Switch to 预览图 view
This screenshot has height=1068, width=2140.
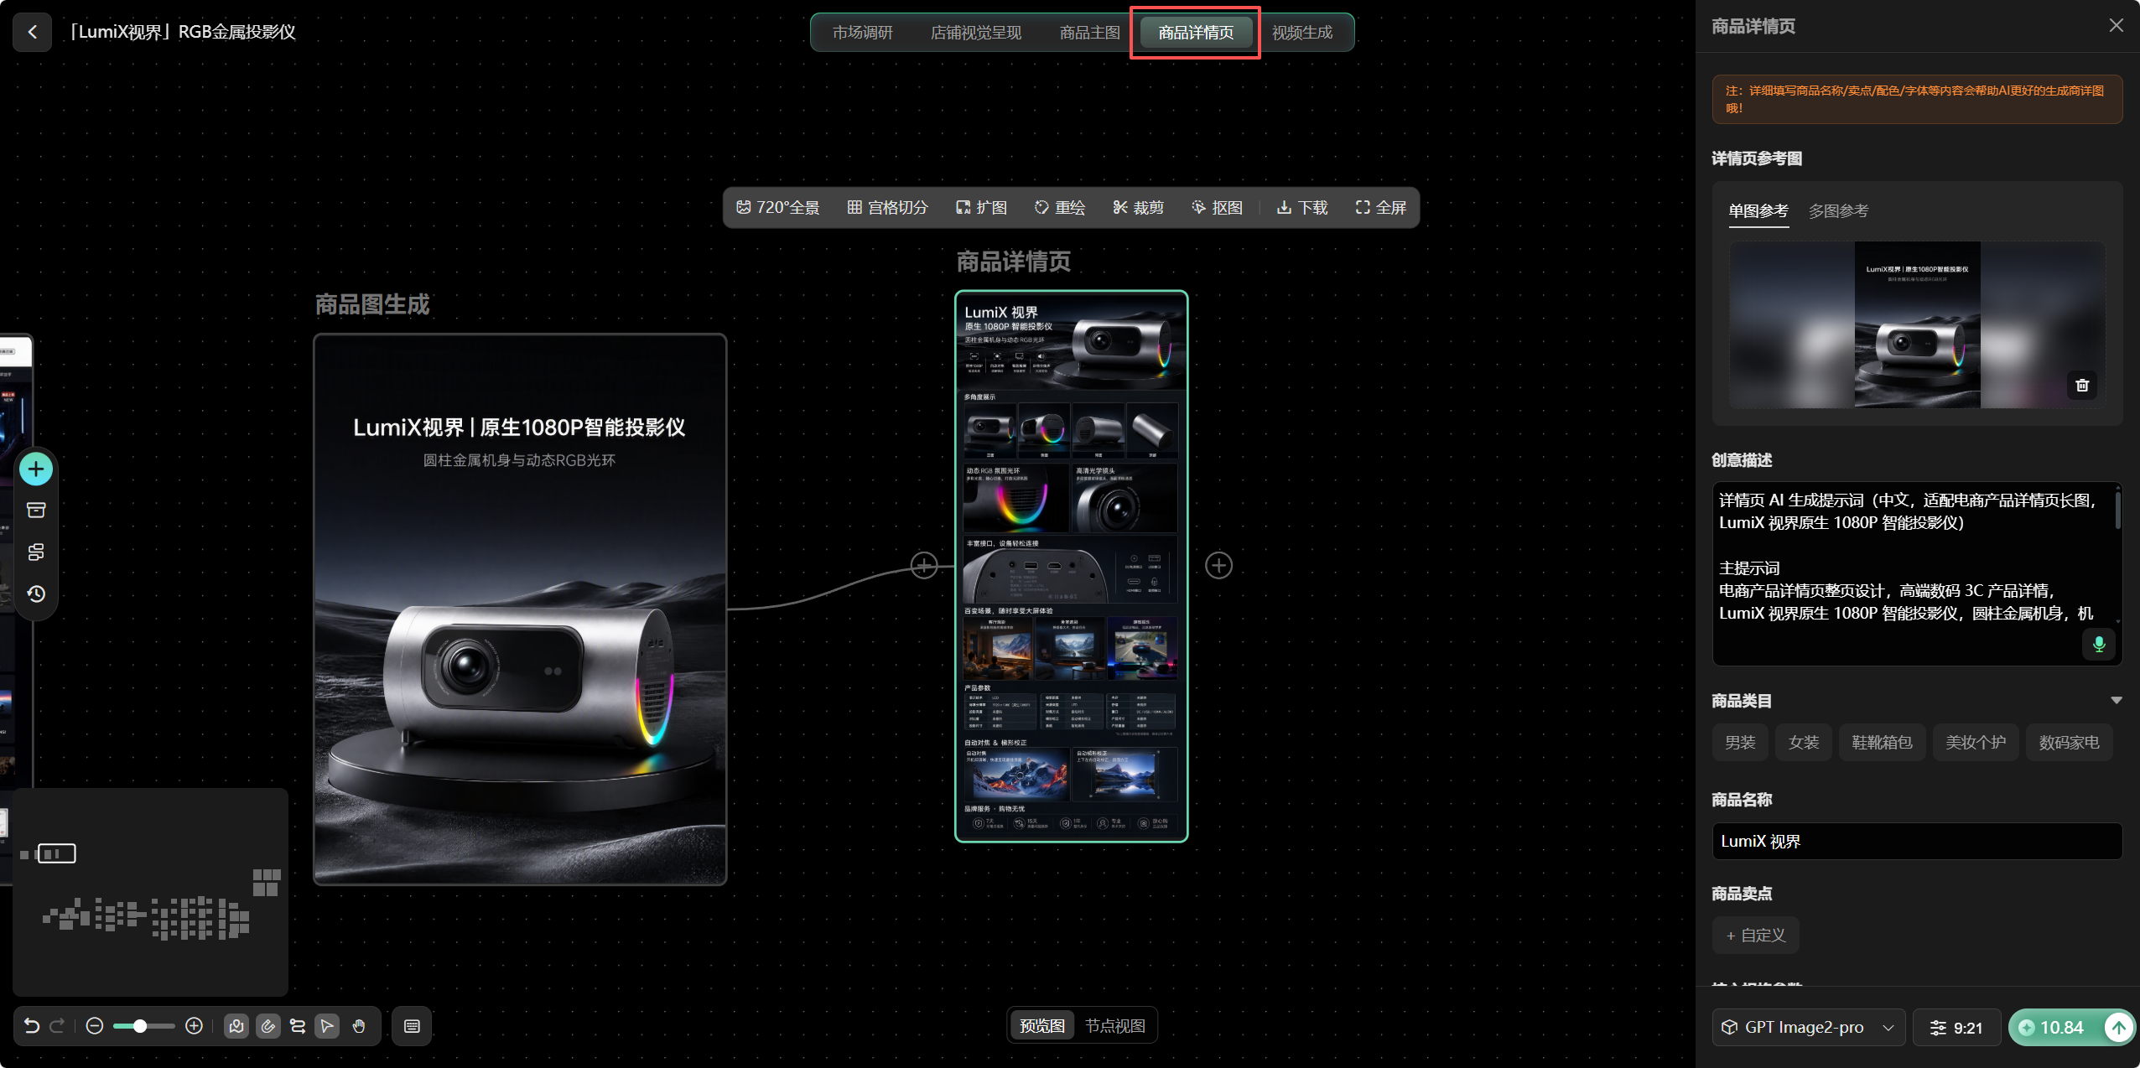click(x=1042, y=1025)
